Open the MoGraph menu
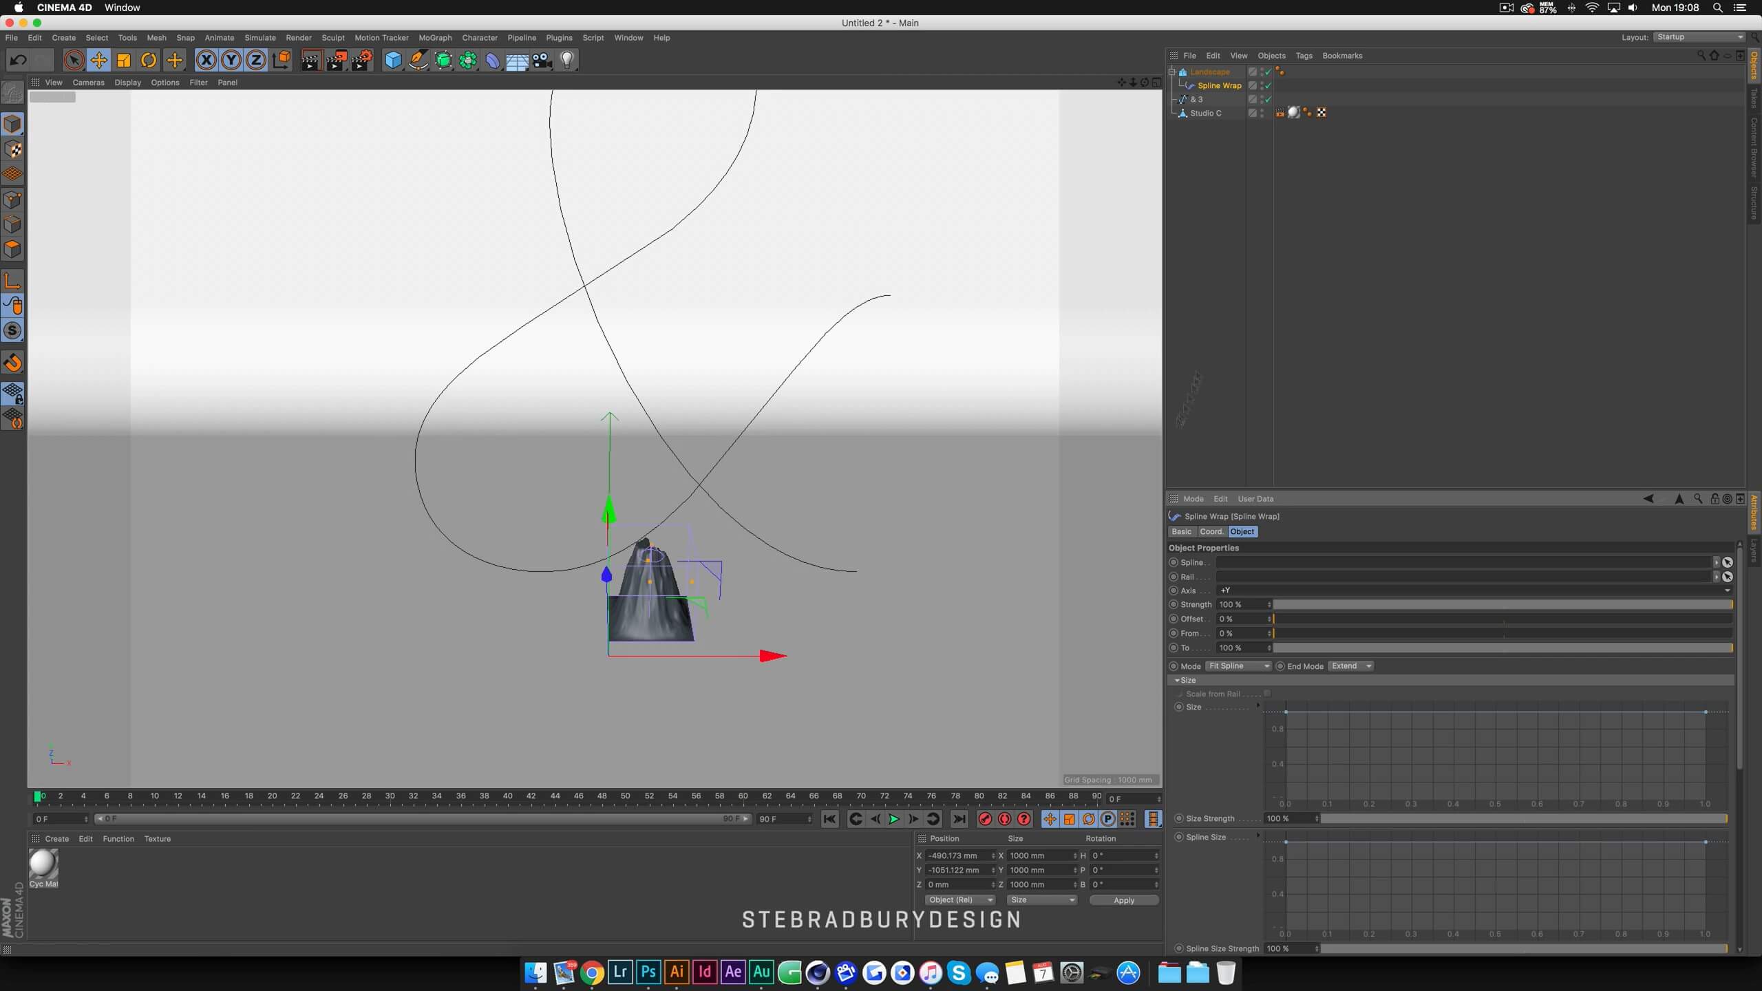The height and width of the screenshot is (991, 1762). tap(434, 38)
